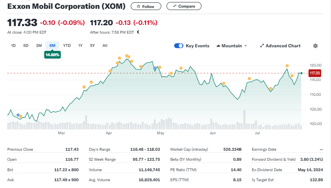This screenshot has height=188, width=331.
Task: Click the after-hours moon icon
Action: click(x=138, y=32)
